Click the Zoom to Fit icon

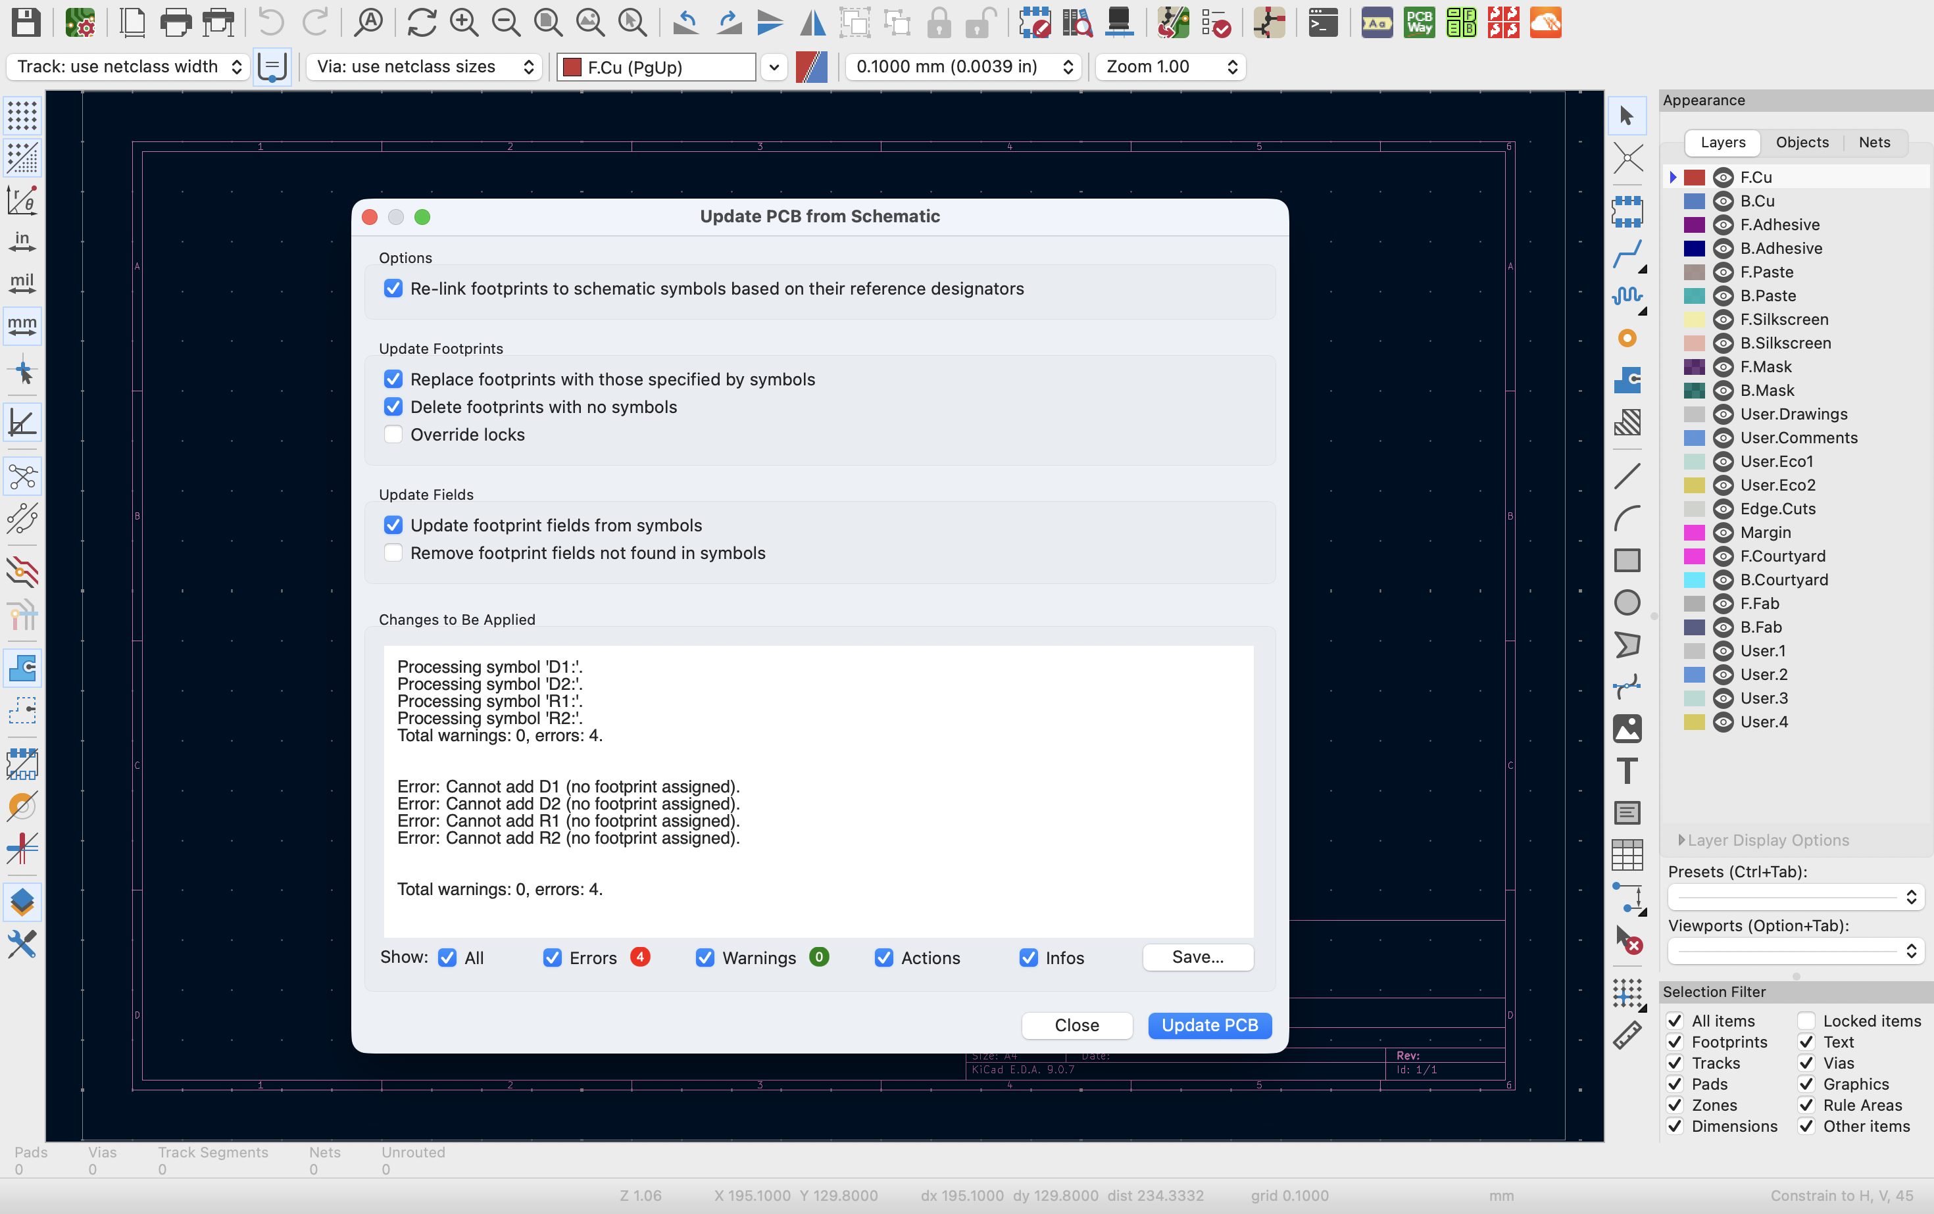[x=548, y=22]
